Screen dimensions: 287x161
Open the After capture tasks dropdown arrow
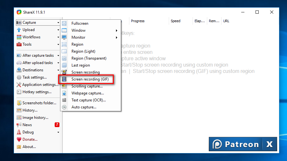[58, 55]
